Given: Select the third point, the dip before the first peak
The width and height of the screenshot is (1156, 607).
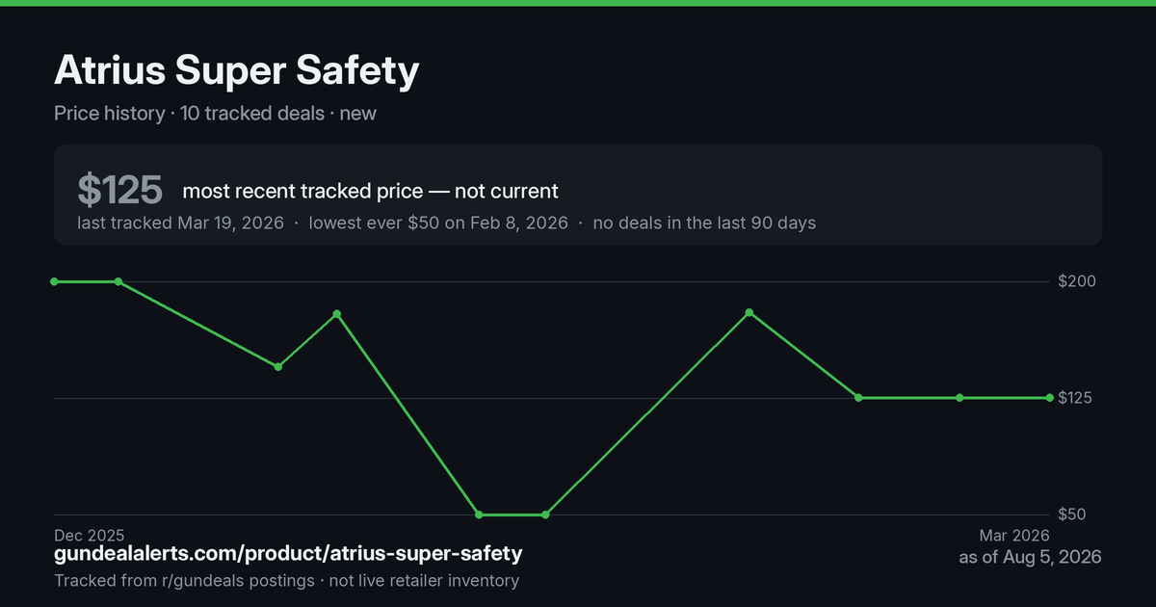Looking at the screenshot, I should click(x=277, y=367).
